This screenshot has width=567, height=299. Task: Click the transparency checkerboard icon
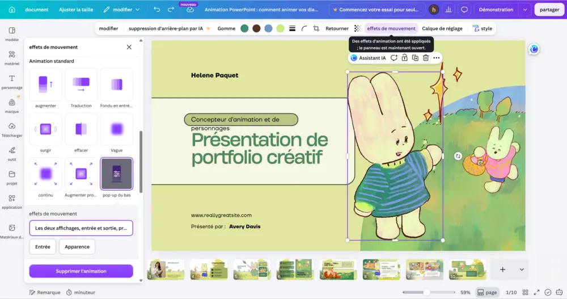(x=358, y=28)
